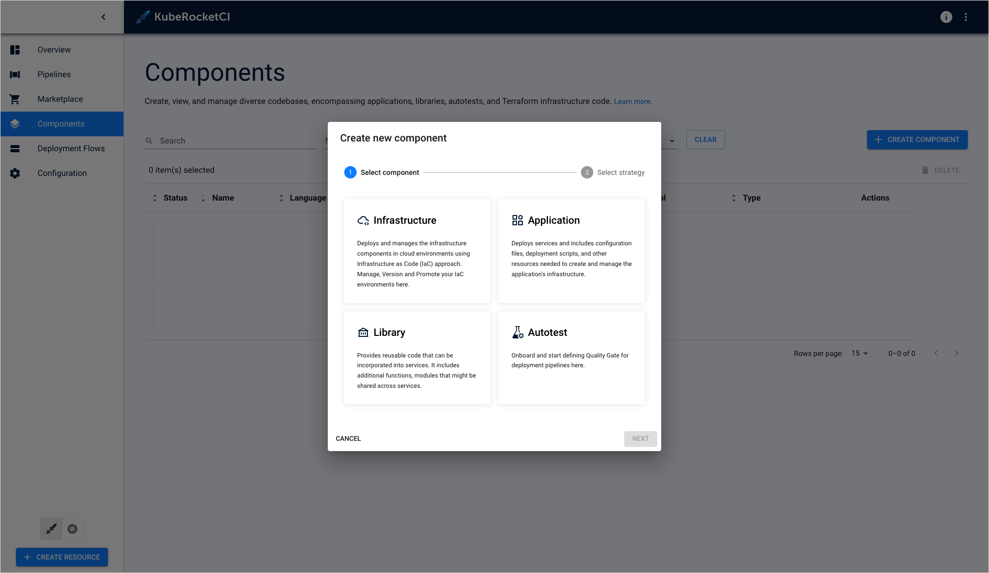Click the Library building icon
Image resolution: width=989 pixels, height=573 pixels.
[x=363, y=332]
